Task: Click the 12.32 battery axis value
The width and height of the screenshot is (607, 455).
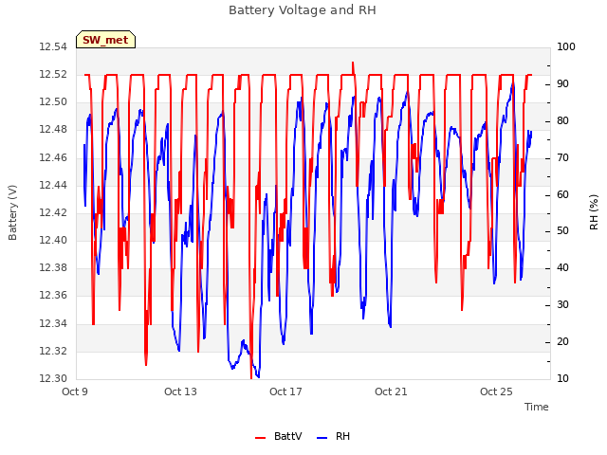Action: pyautogui.click(x=53, y=351)
